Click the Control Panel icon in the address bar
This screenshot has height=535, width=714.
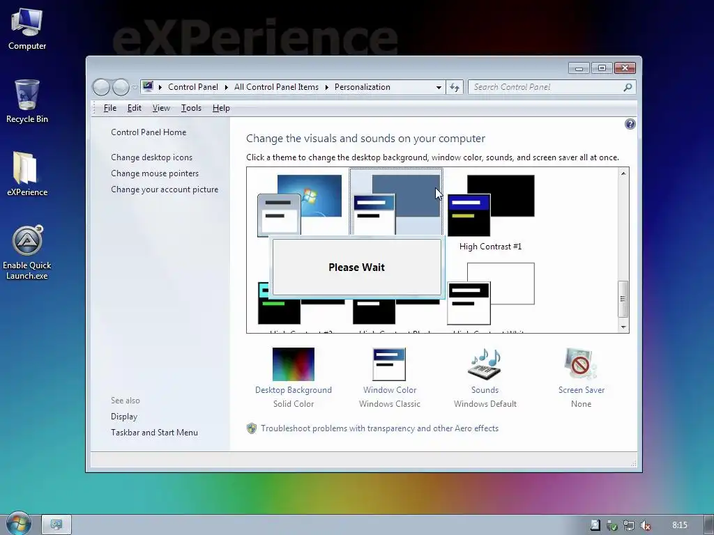[x=148, y=86]
